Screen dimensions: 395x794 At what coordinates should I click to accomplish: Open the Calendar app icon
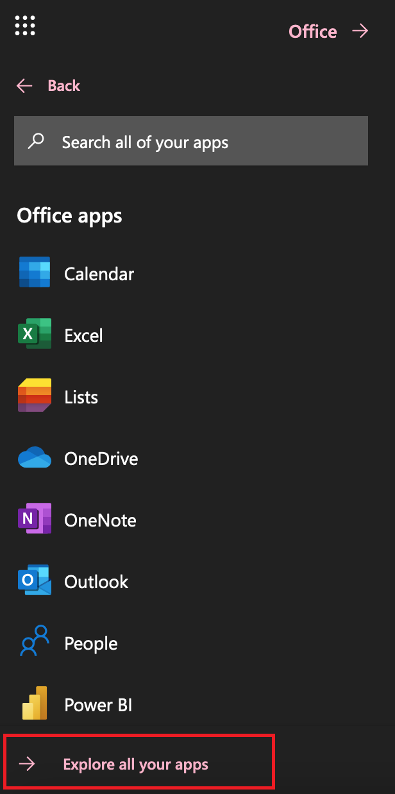coord(33,272)
